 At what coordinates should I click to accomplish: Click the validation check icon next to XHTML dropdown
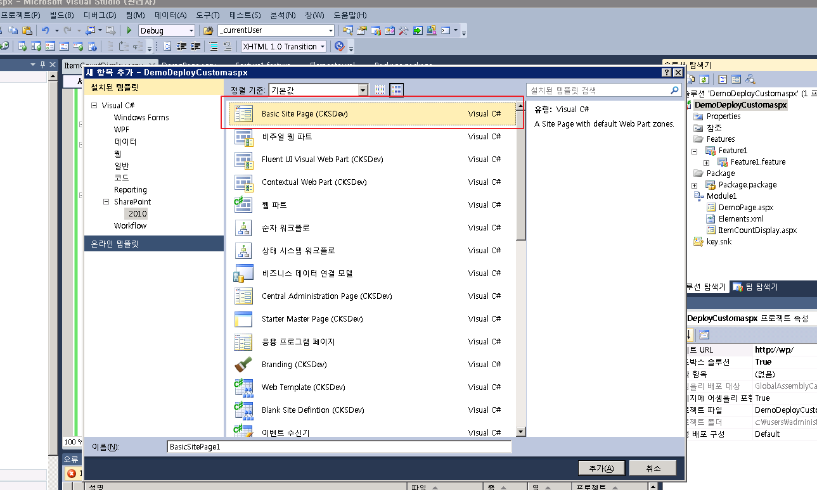pos(339,46)
